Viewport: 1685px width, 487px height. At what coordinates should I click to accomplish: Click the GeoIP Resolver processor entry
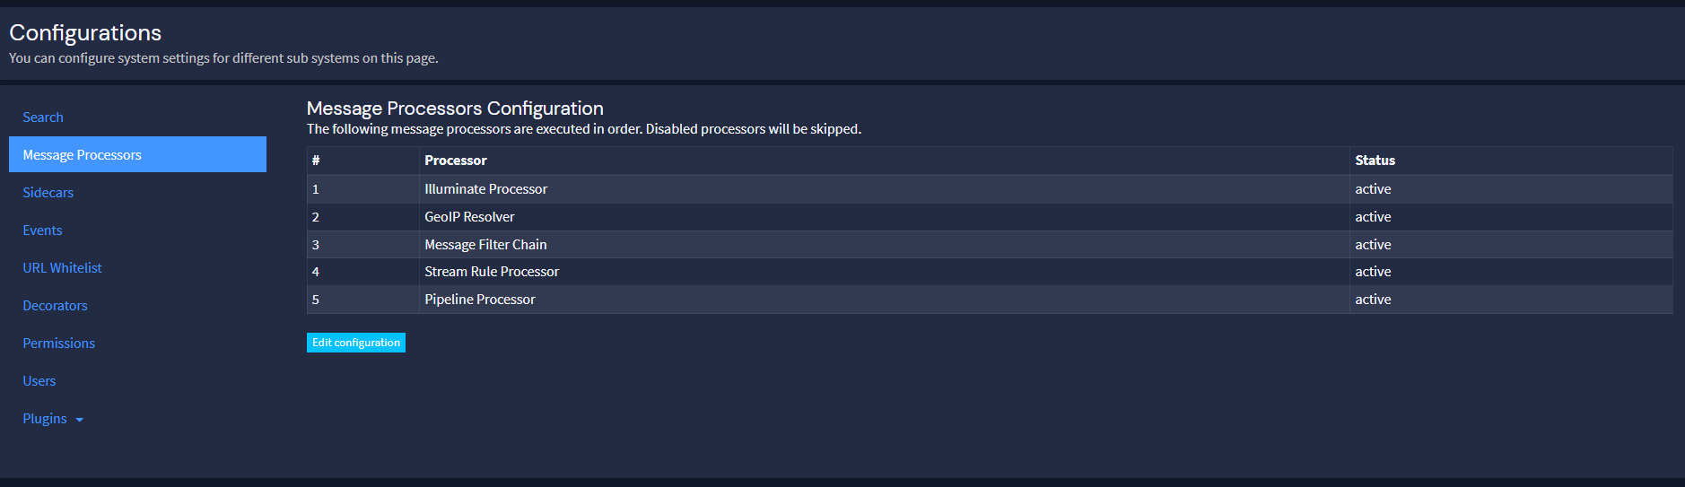[469, 217]
